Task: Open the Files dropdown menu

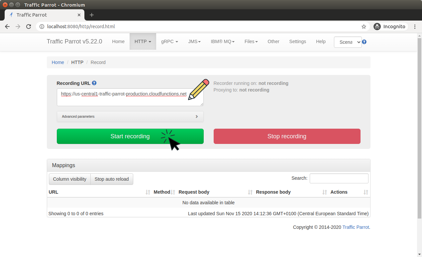Action: [251, 41]
